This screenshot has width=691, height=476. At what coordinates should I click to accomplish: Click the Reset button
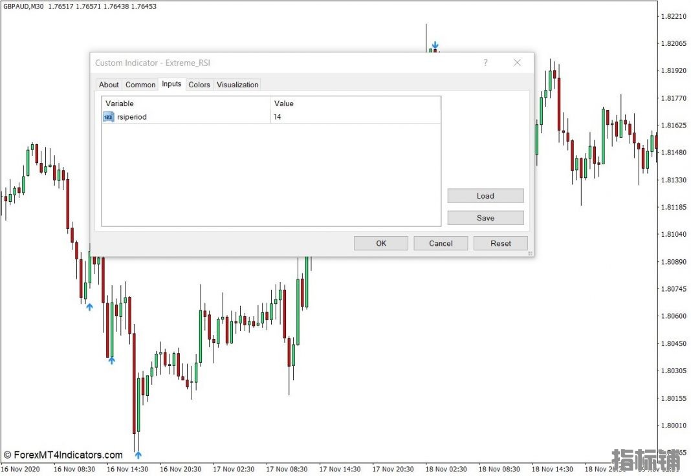[501, 243]
